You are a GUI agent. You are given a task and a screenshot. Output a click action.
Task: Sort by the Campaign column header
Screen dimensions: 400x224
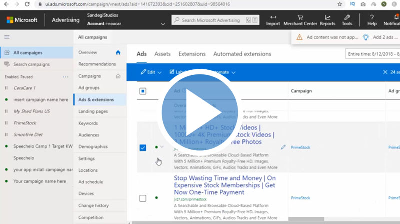[301, 91]
